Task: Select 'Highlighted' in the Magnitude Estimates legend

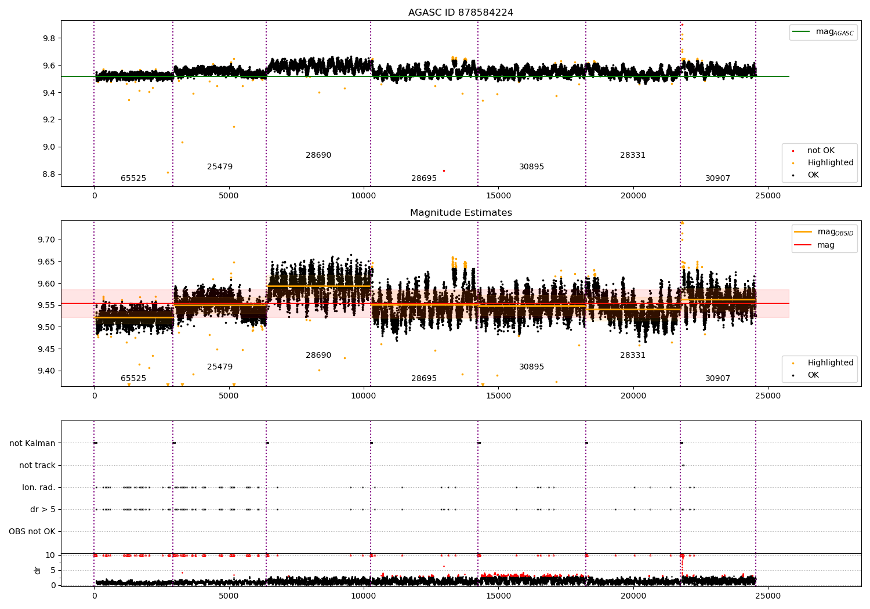Action: (x=831, y=363)
